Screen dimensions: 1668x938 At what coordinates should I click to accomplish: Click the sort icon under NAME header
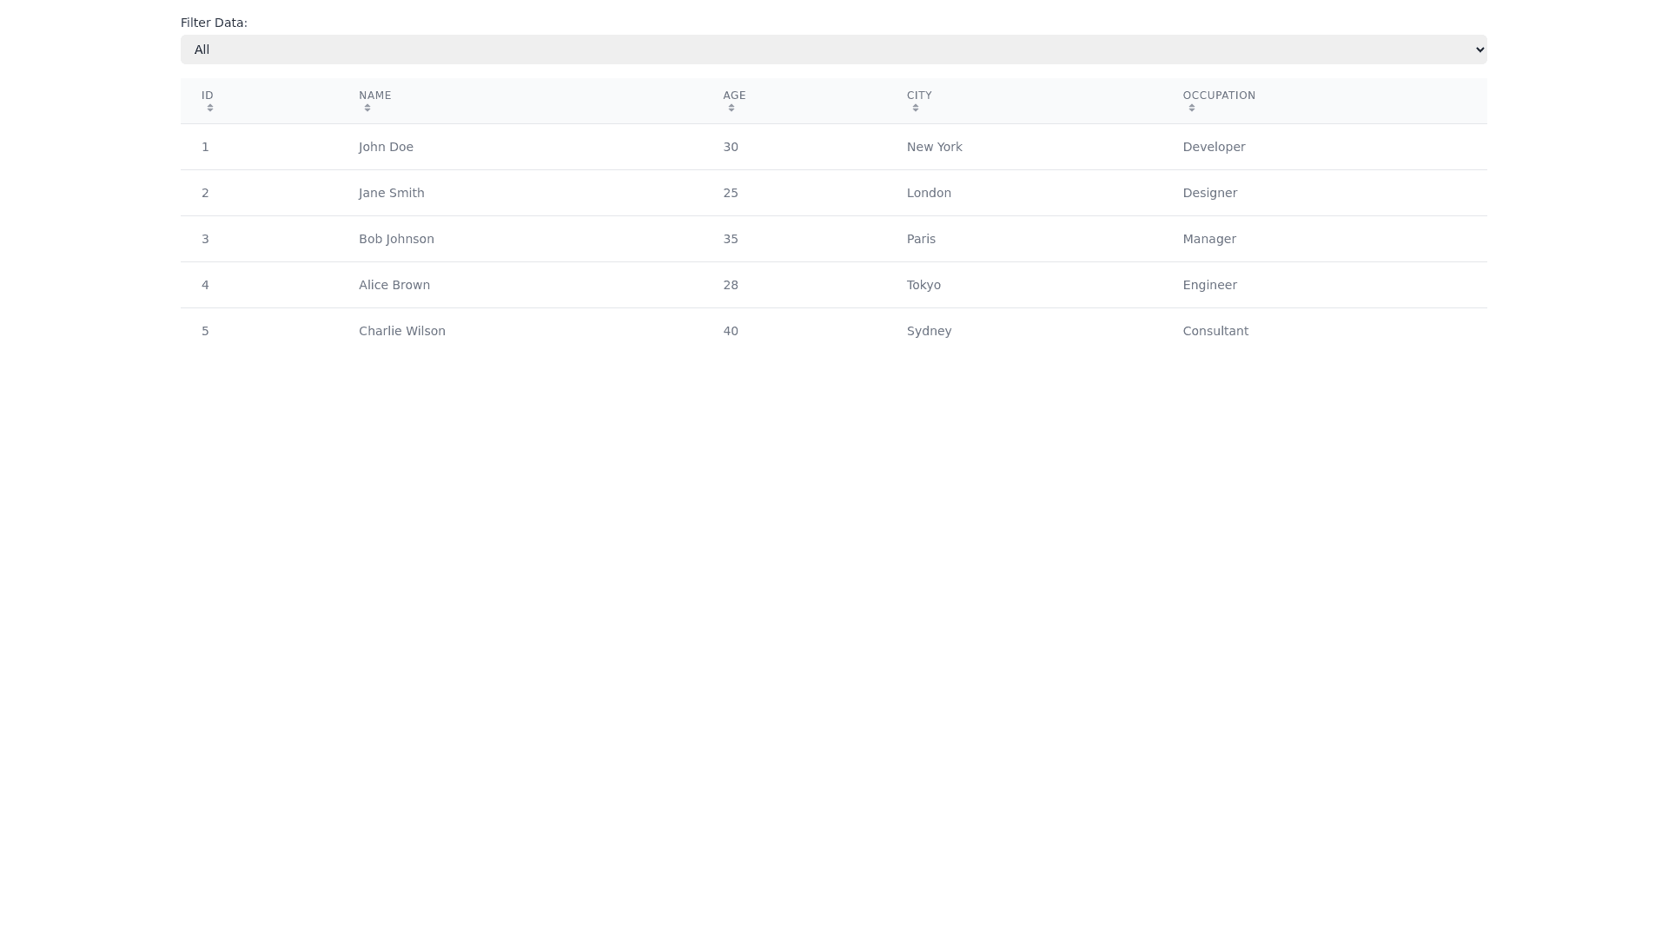[367, 108]
